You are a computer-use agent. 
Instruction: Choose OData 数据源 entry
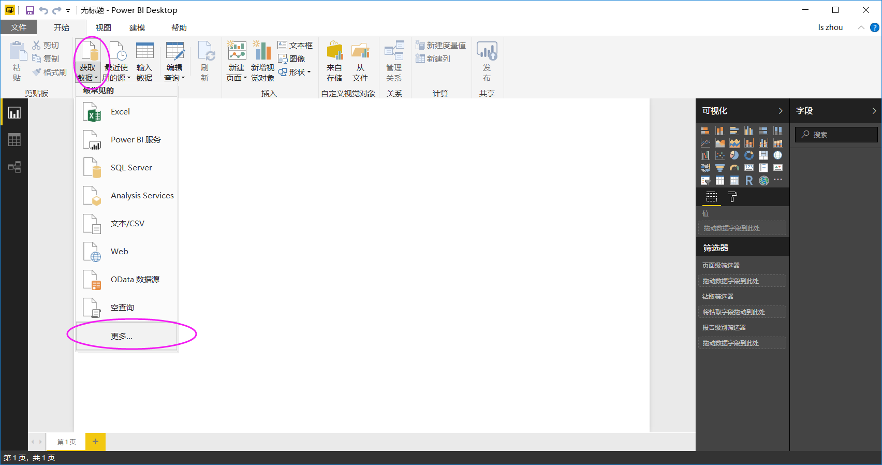pyautogui.click(x=127, y=280)
